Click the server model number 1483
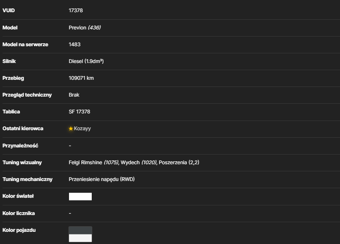This screenshot has width=340, height=244. pyautogui.click(x=74, y=45)
